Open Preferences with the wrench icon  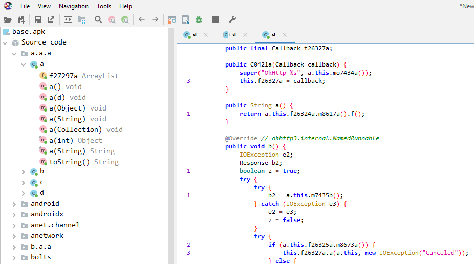coord(232,19)
